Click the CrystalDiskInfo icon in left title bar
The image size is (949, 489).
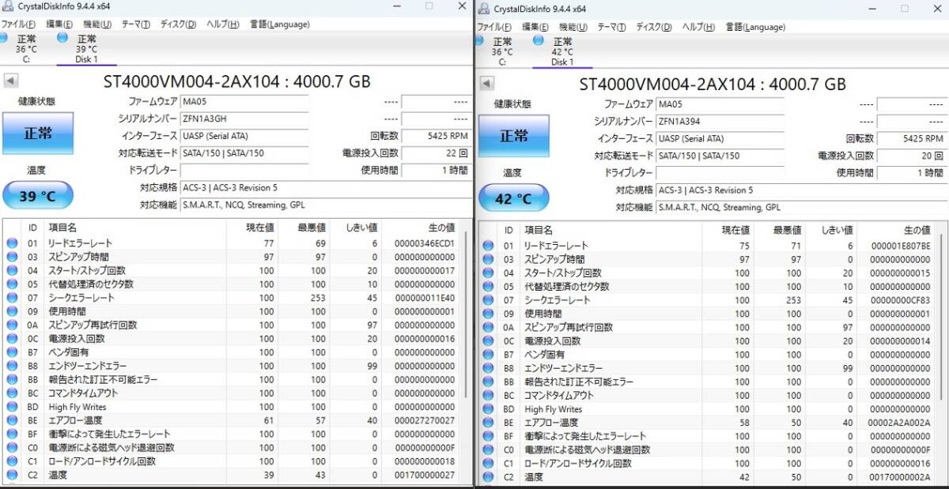point(9,6)
